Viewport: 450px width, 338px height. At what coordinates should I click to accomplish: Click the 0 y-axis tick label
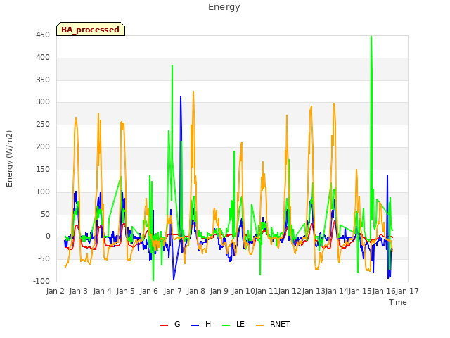[48, 237]
